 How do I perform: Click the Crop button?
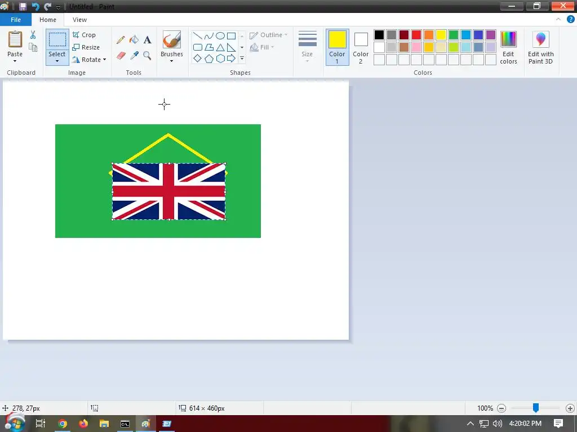(85, 35)
